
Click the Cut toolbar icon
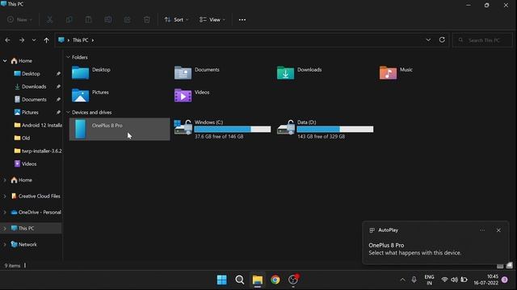[x=49, y=19]
